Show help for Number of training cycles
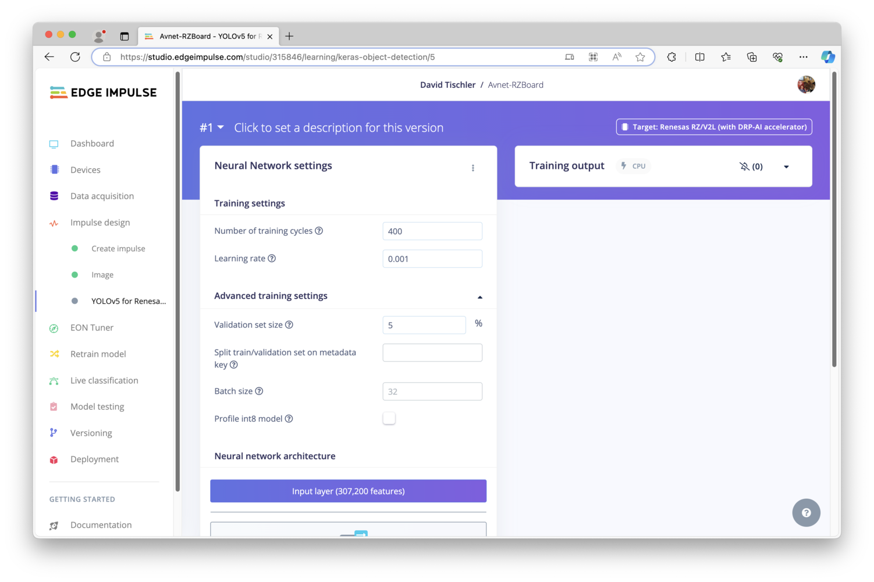874x582 pixels. pos(319,231)
